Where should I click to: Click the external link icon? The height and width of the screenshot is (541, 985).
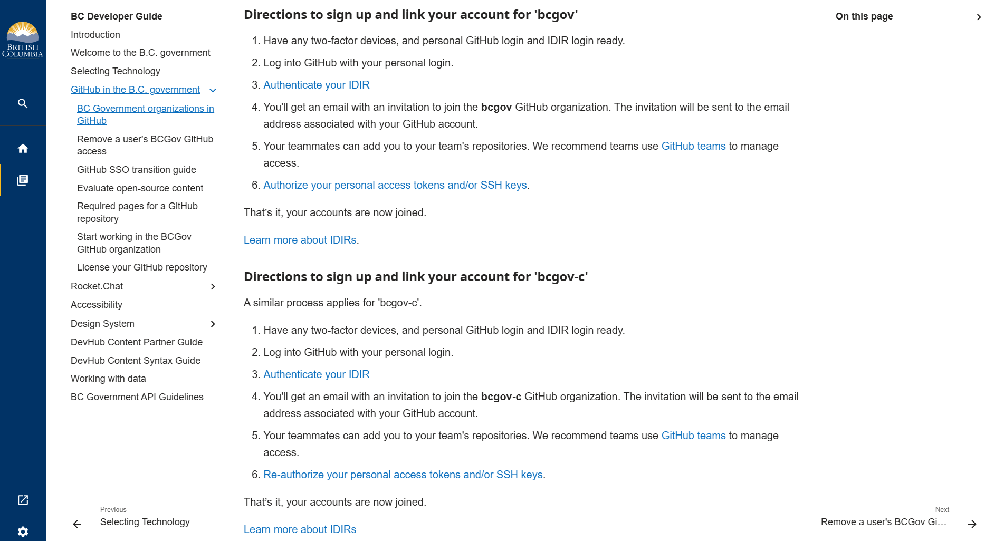23,500
